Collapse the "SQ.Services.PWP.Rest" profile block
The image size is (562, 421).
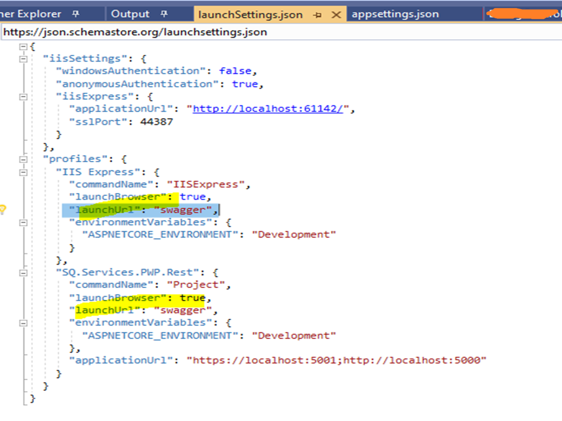23,273
